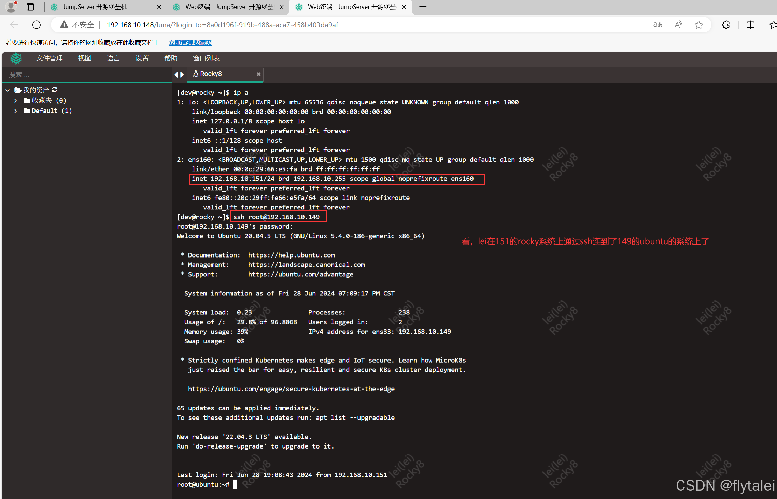This screenshot has width=777, height=499.
Task: Click the JumpServer logo icon
Action: [x=16, y=58]
